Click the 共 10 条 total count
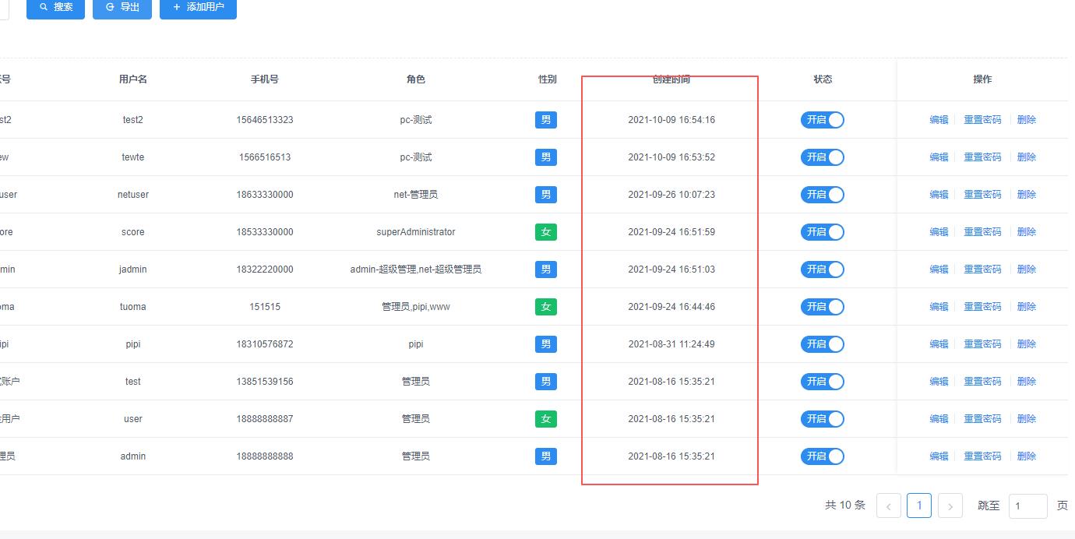 (x=845, y=506)
